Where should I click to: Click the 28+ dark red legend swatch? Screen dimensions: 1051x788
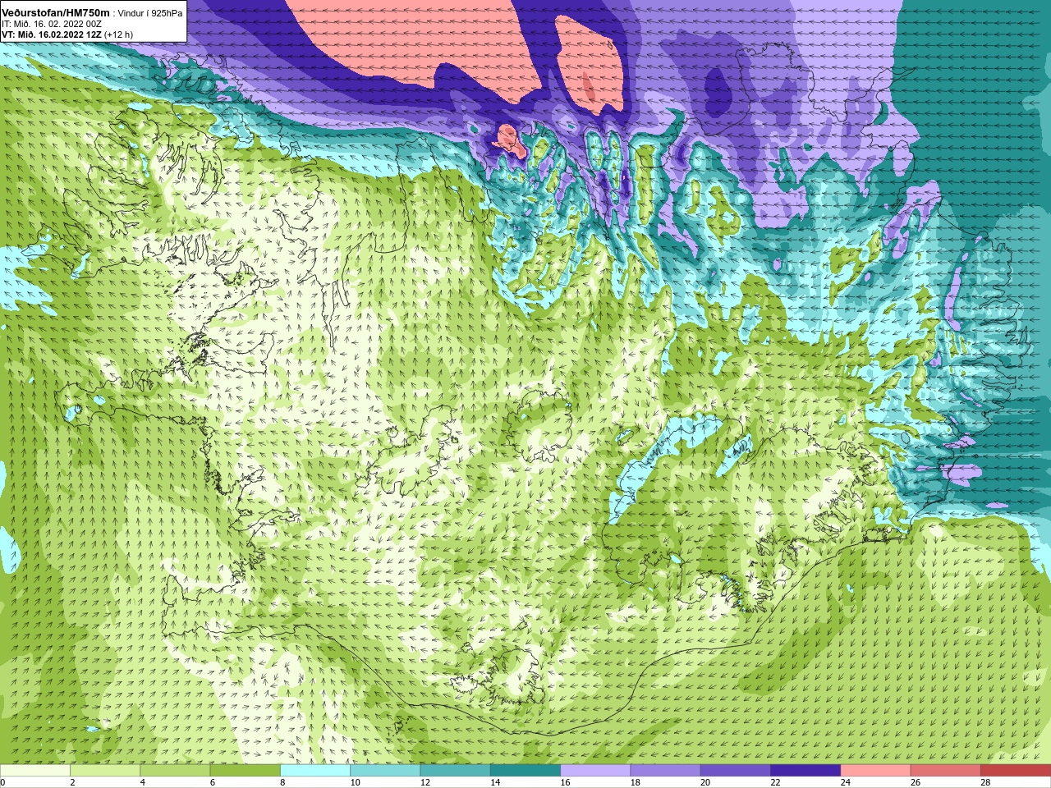(x=1016, y=771)
